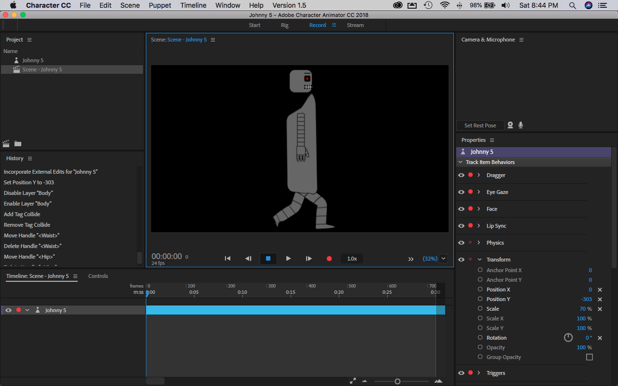Image resolution: width=618 pixels, height=386 pixels.
Task: Open the Timeline menu
Action: click(x=193, y=5)
